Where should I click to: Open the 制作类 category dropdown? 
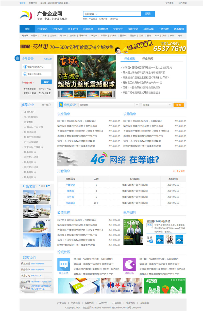click(169, 105)
